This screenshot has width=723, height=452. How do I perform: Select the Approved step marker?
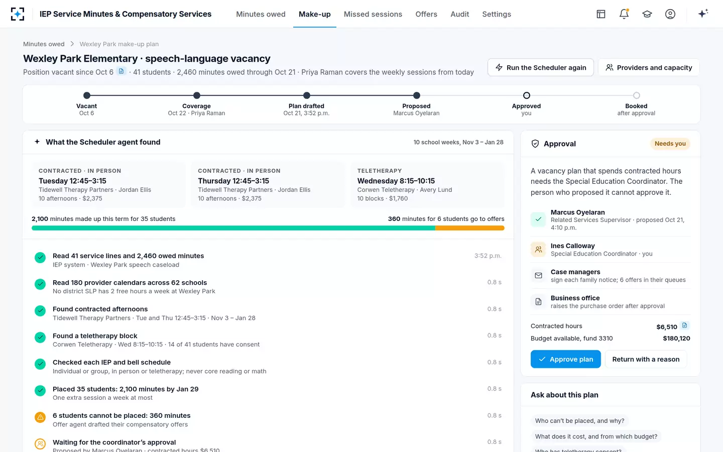coord(527,95)
